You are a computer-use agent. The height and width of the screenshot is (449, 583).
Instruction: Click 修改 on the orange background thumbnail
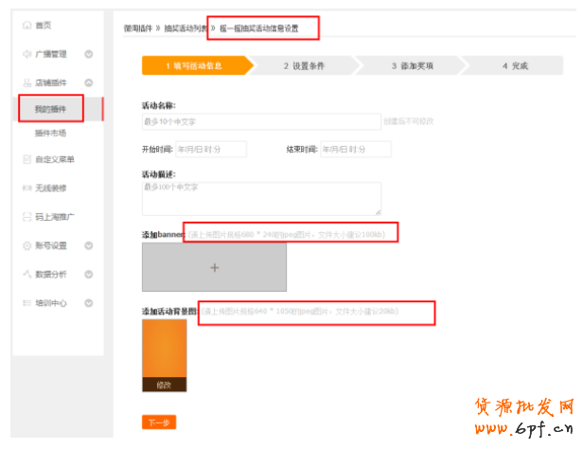click(x=164, y=385)
